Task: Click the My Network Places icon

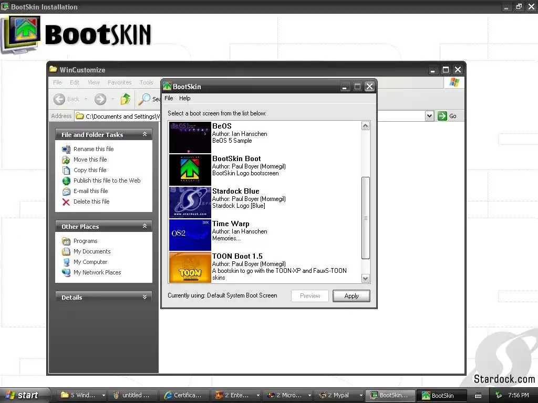Action: click(x=66, y=273)
